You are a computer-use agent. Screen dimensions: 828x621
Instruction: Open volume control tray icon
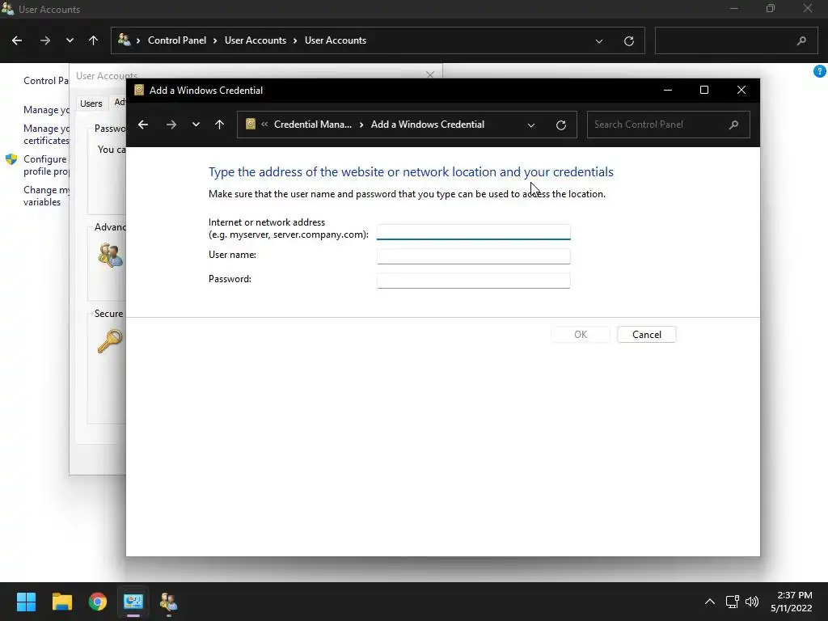tap(752, 602)
